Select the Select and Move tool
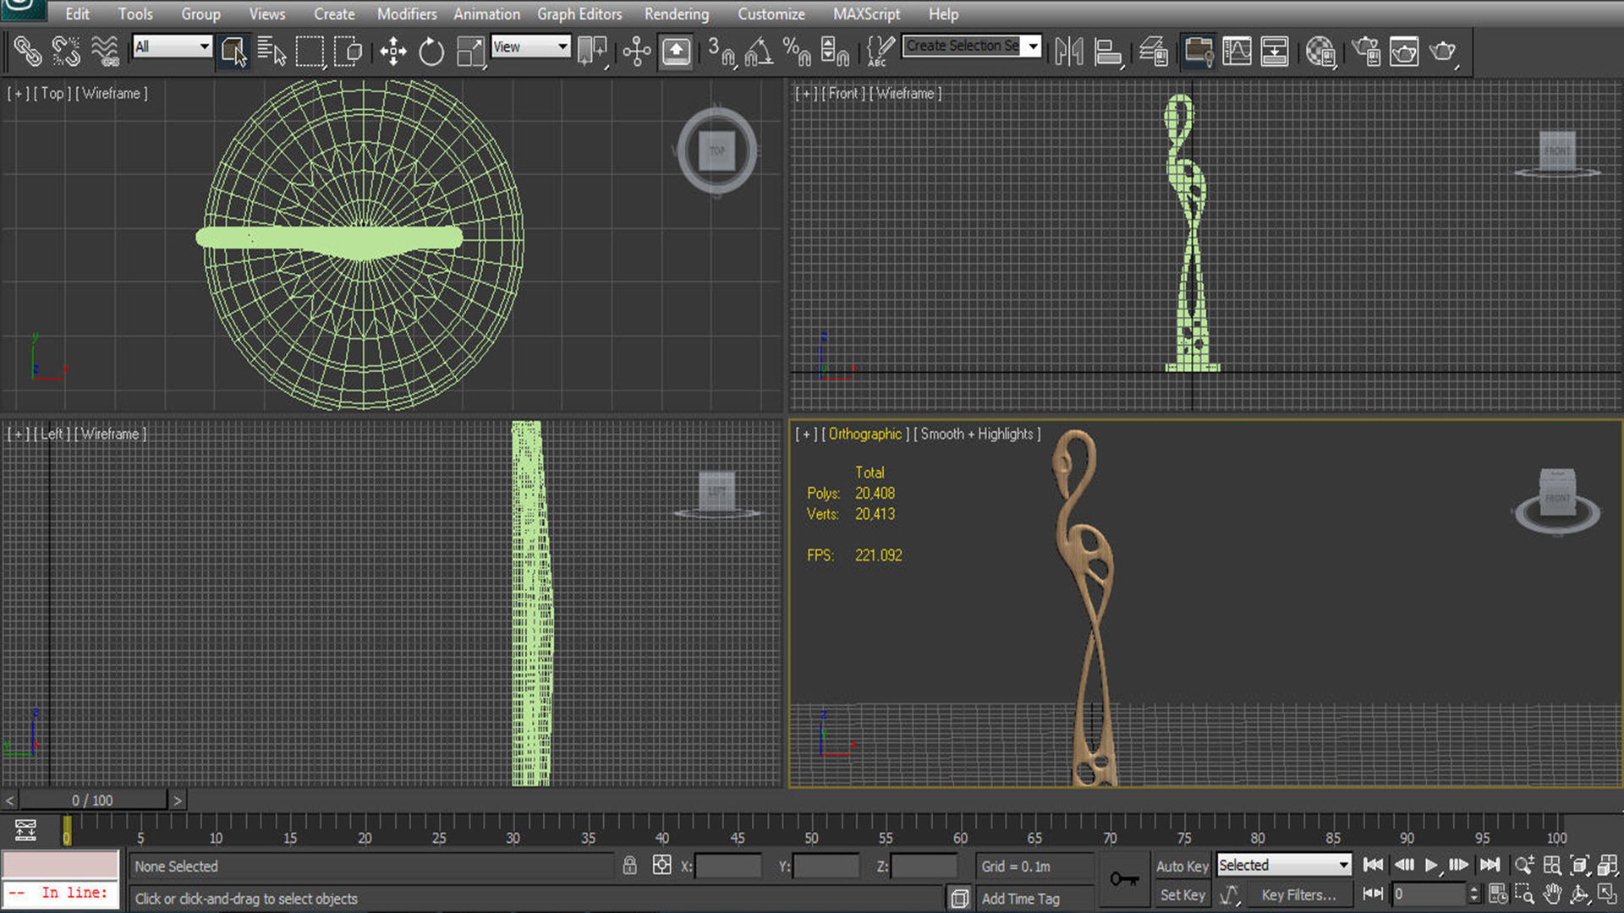Image resolution: width=1624 pixels, height=913 pixels. (x=392, y=51)
